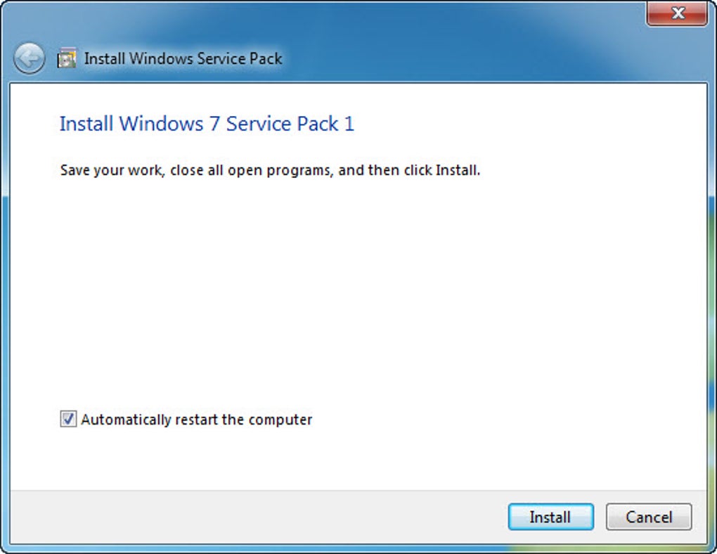This screenshot has width=717, height=554.
Task: Click the right window border edge
Action: [x=712, y=295]
